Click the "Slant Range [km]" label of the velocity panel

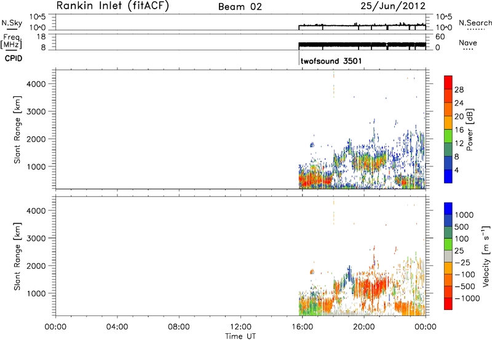pos(18,257)
